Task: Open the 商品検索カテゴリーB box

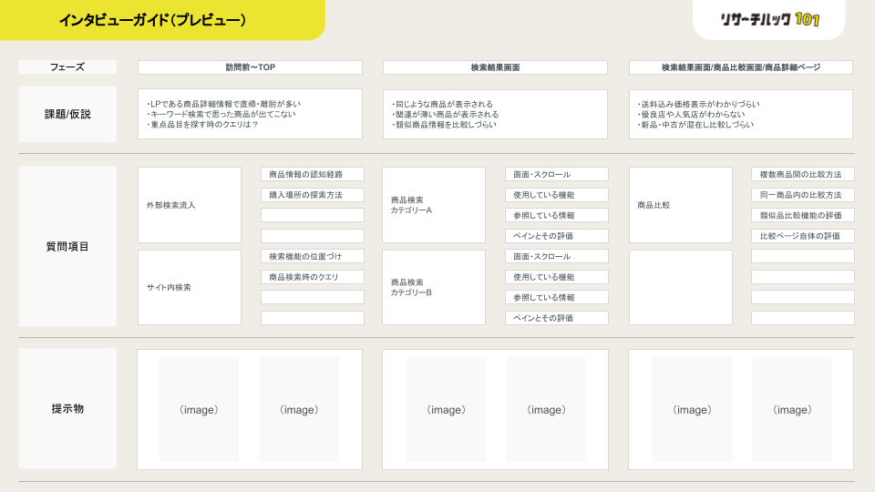Action: (x=434, y=287)
